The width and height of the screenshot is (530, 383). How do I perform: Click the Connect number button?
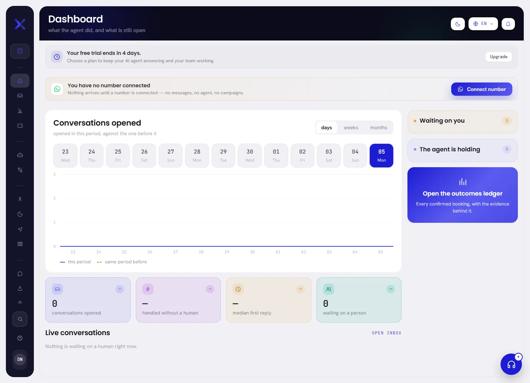coord(482,89)
